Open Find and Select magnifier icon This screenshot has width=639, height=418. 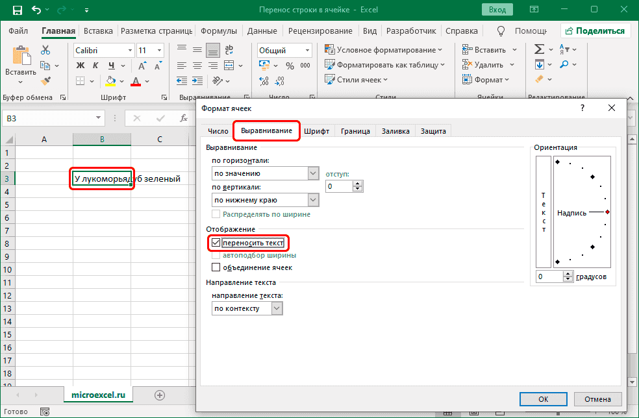click(x=564, y=65)
